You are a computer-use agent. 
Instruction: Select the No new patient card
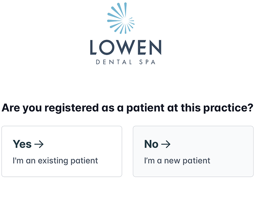point(193,151)
